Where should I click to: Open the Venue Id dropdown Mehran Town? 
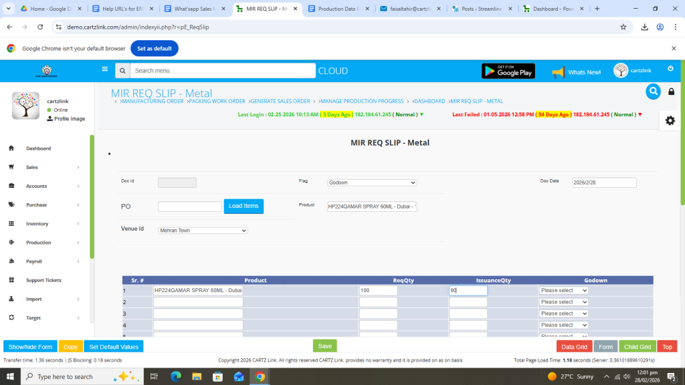pos(203,231)
